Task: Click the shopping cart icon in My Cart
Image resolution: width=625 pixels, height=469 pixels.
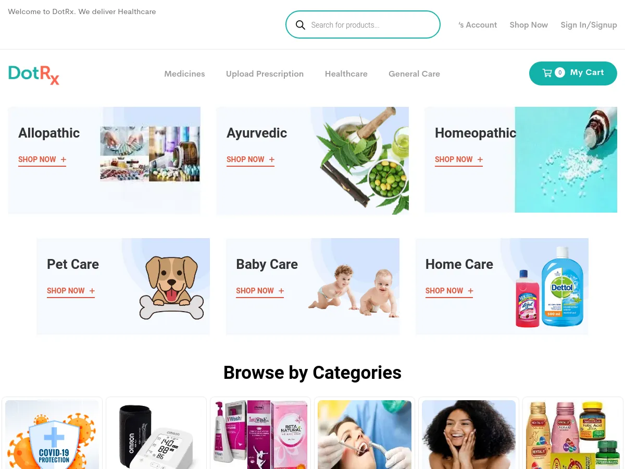Action: tap(547, 73)
